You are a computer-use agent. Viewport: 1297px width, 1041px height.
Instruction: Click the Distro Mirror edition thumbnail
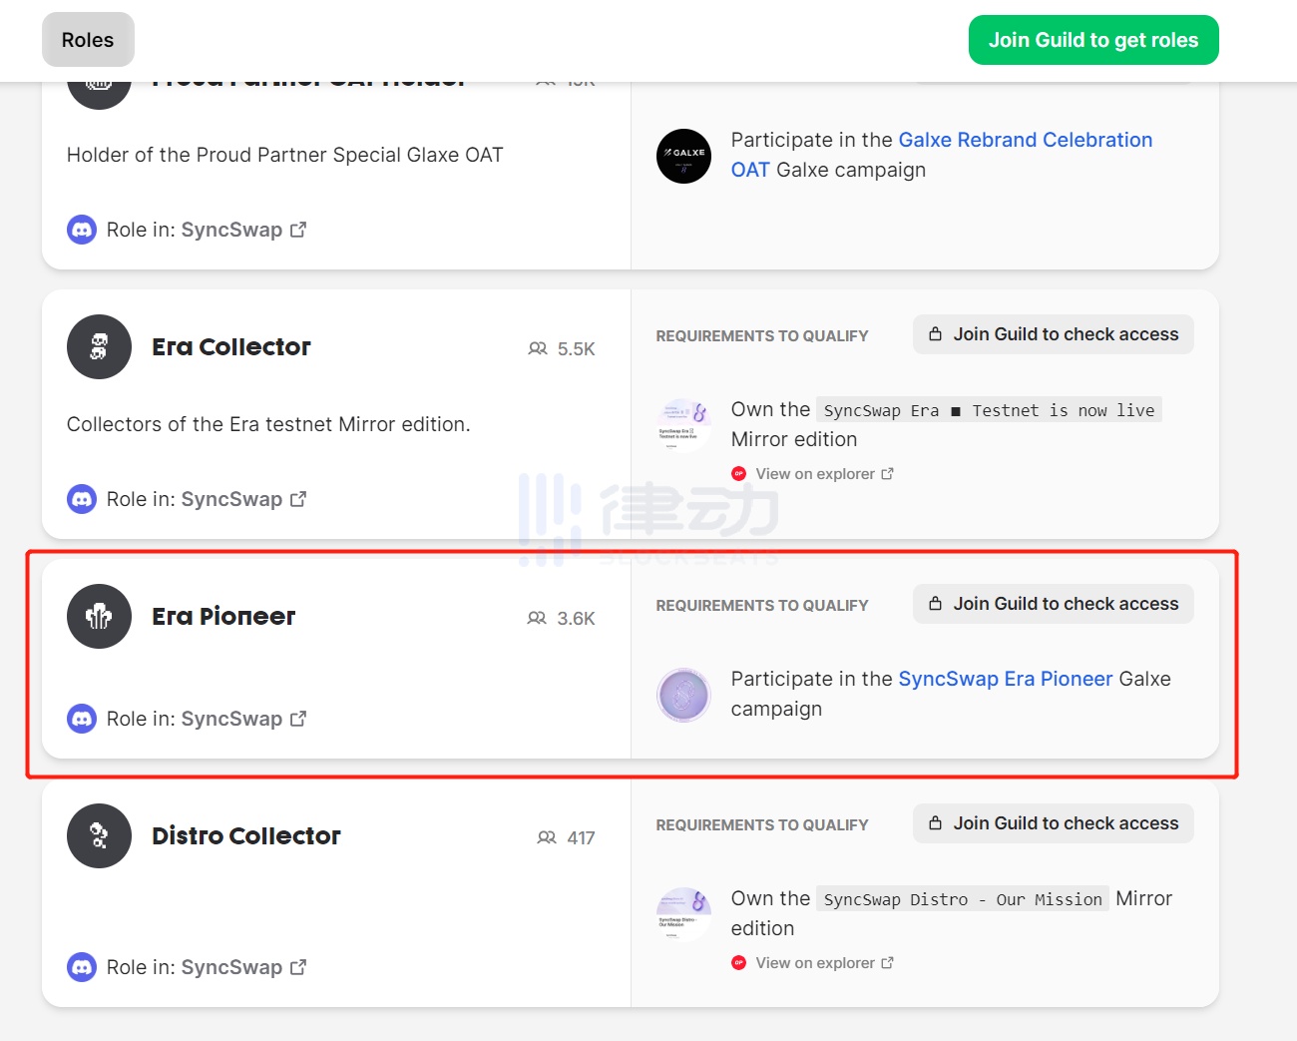tap(683, 914)
